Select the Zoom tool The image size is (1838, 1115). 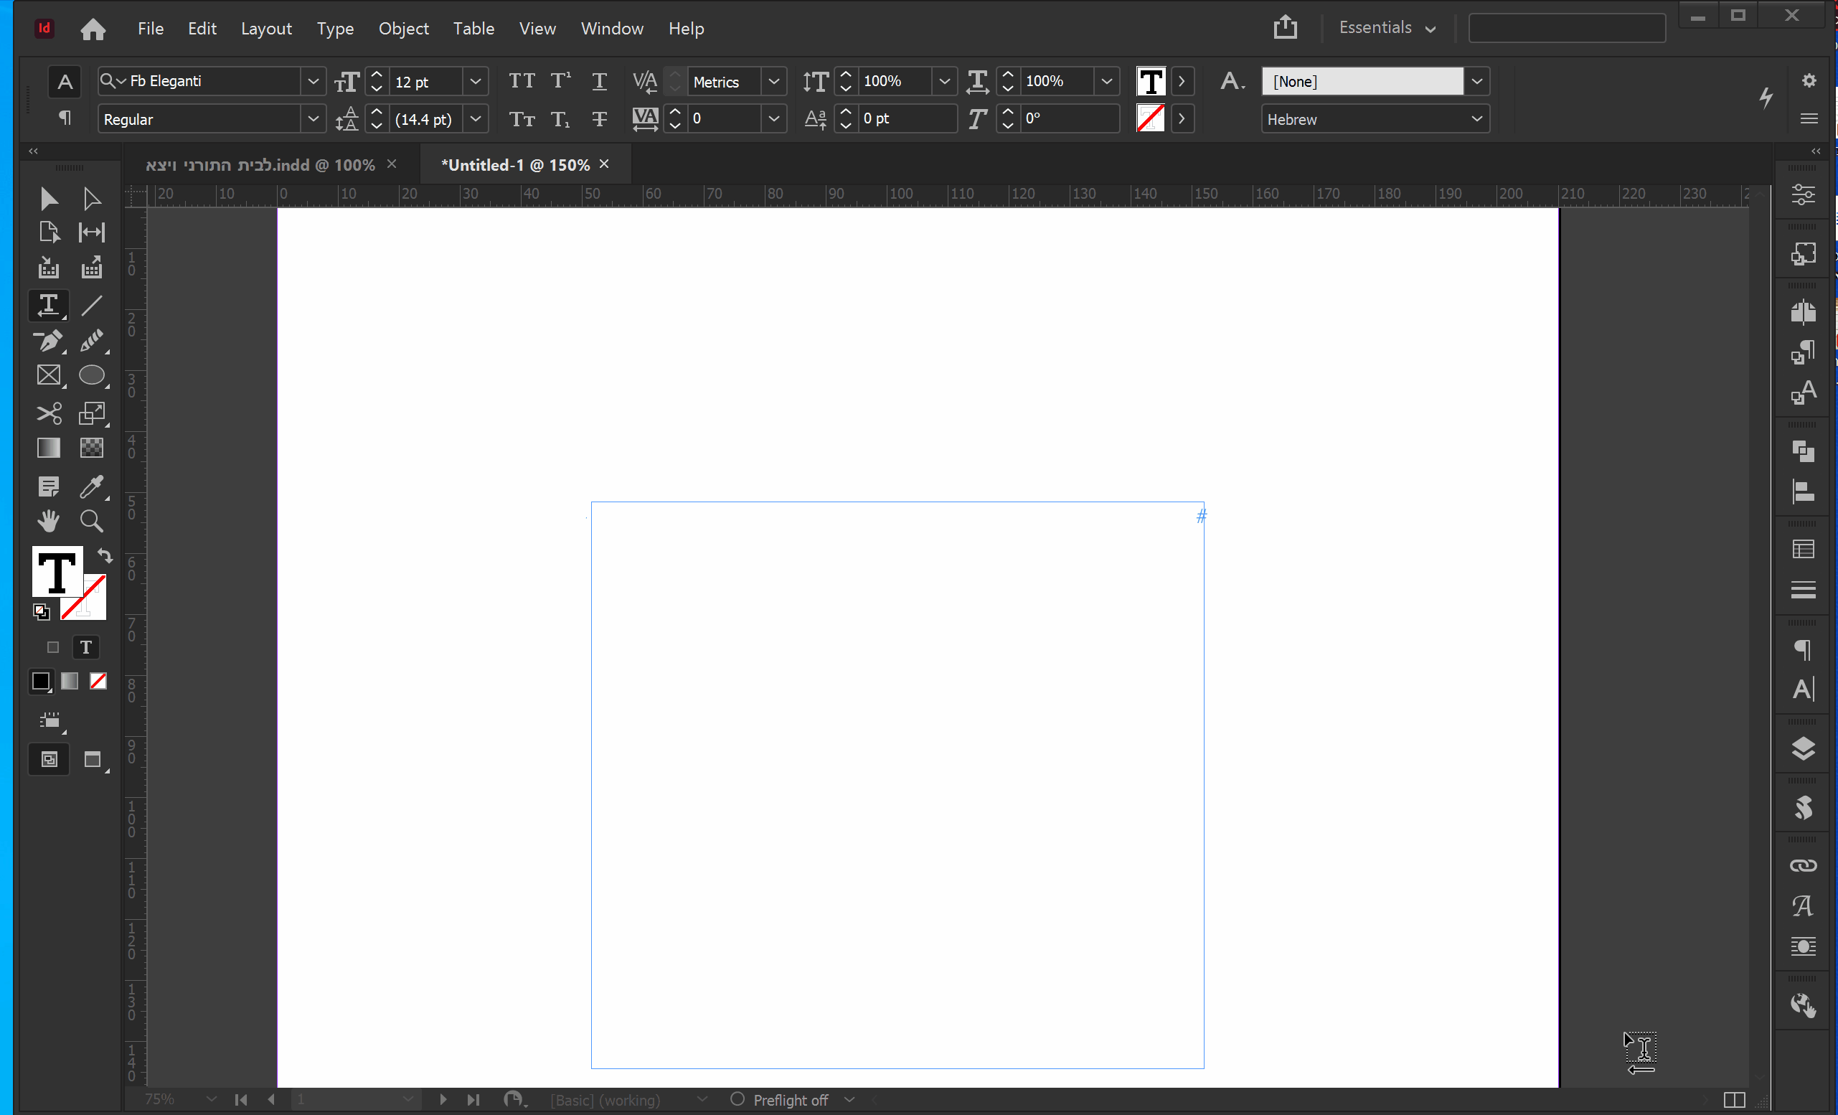(x=92, y=521)
